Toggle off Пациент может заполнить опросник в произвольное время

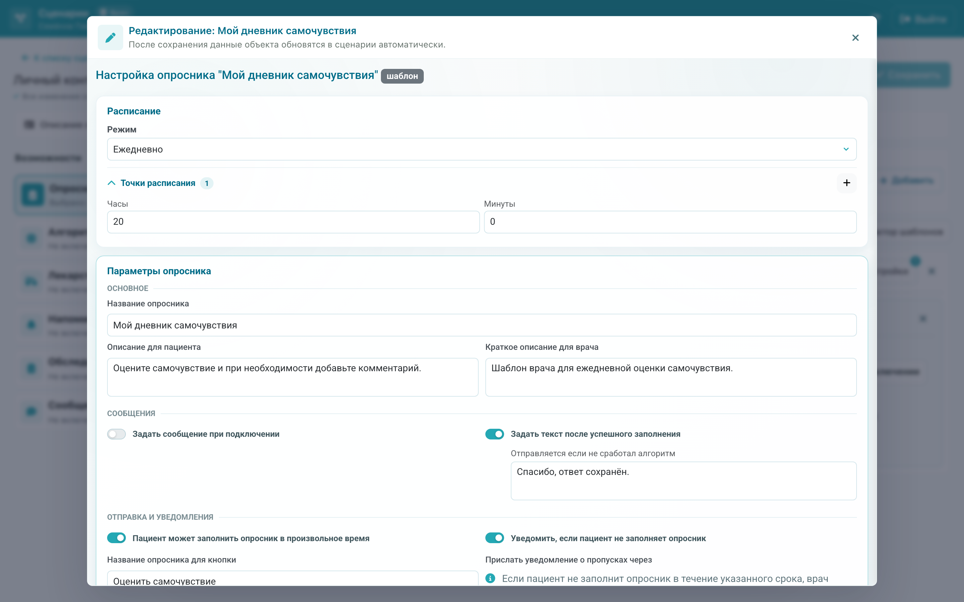pos(116,538)
